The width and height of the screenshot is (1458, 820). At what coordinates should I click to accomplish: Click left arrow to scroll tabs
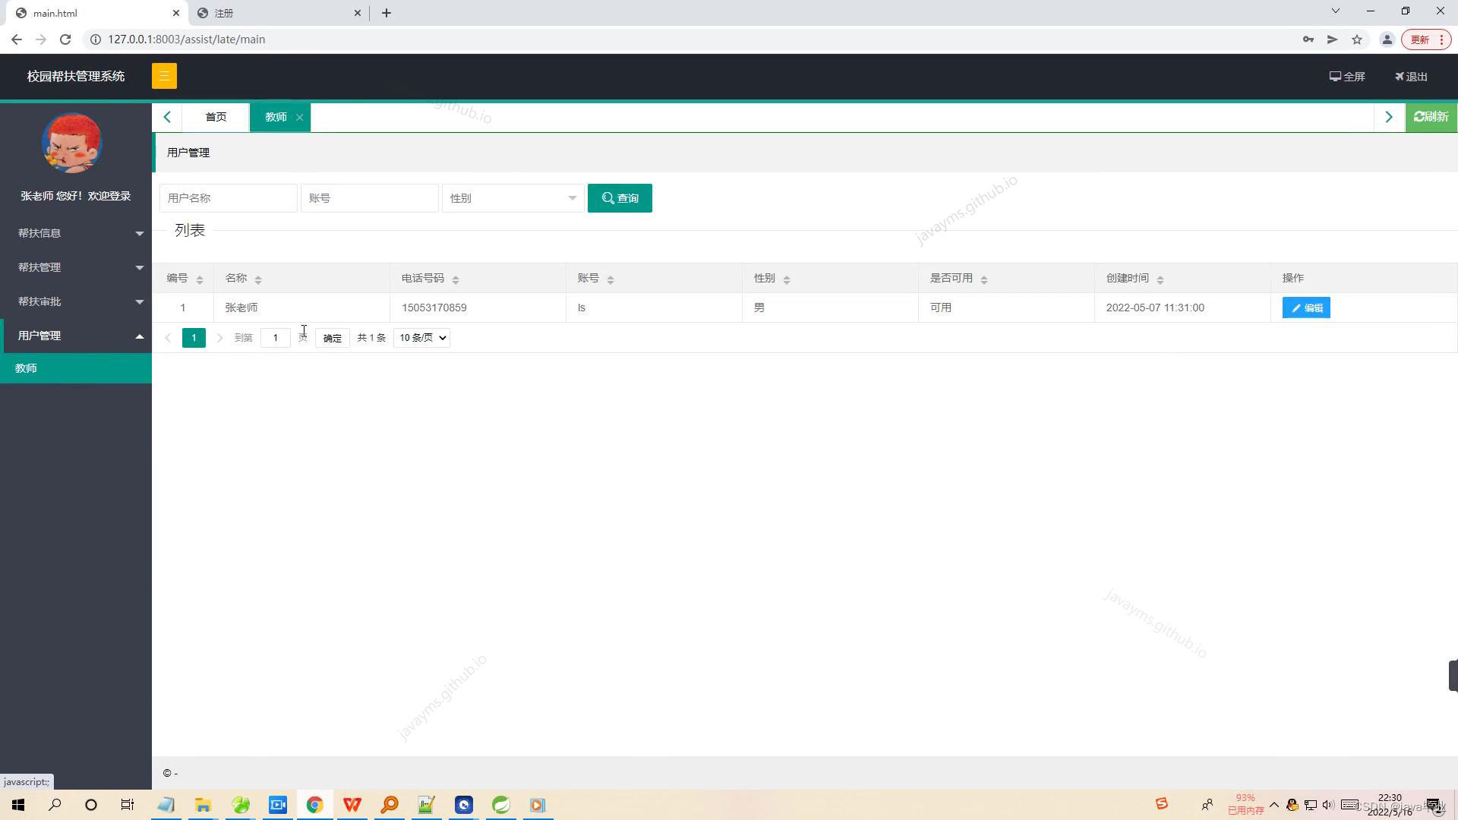(x=167, y=116)
